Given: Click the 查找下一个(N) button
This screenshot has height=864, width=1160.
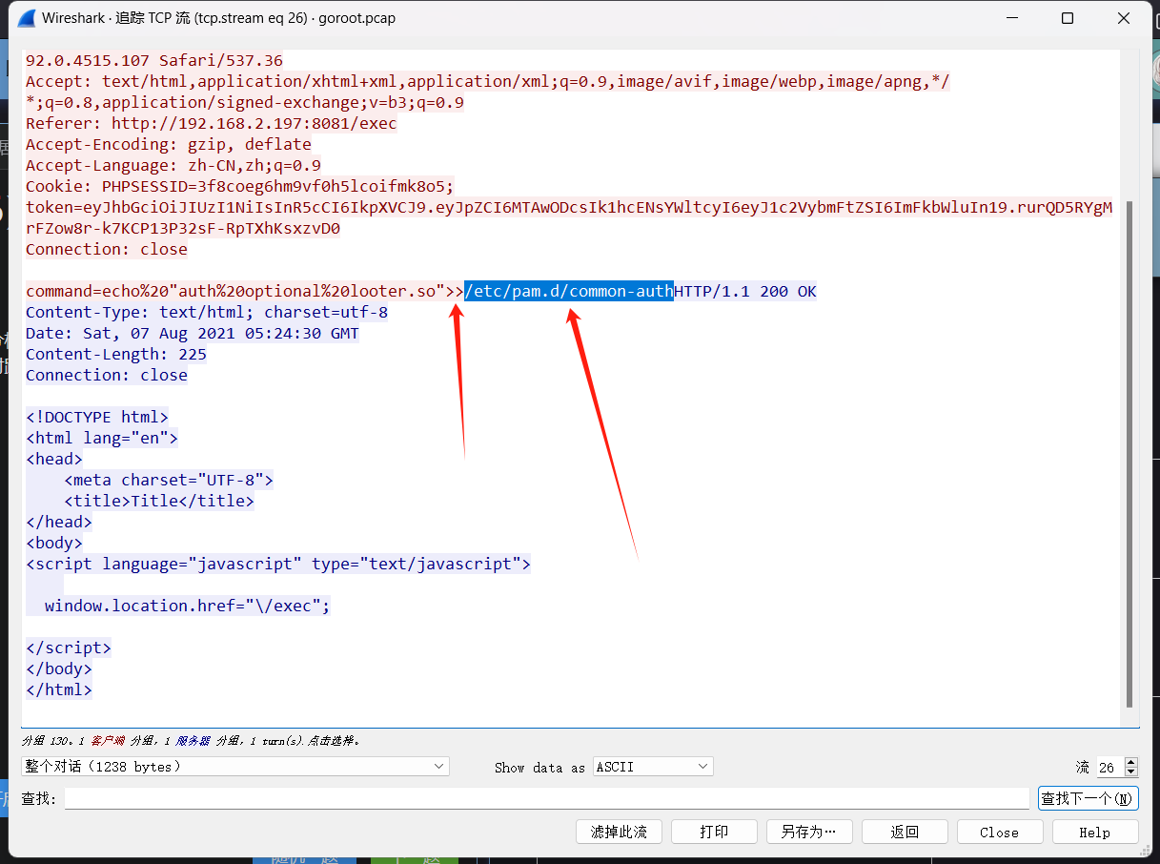Looking at the screenshot, I should (1088, 798).
